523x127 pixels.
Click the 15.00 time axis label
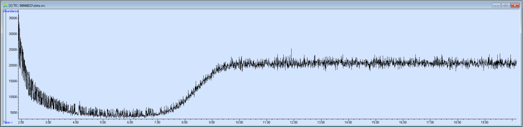(376, 123)
